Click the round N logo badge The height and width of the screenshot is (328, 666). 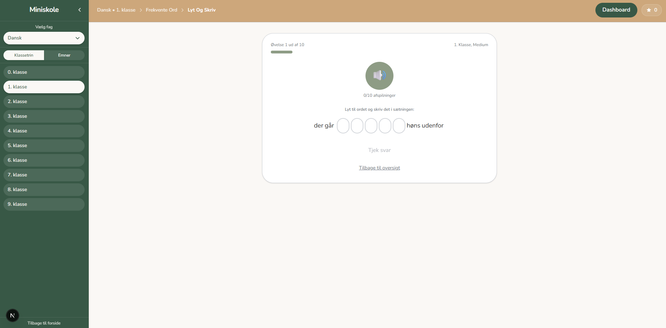coord(13,315)
